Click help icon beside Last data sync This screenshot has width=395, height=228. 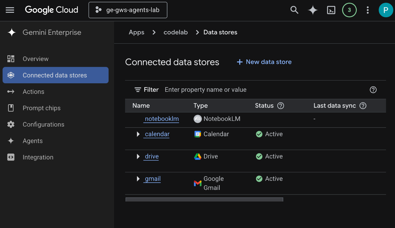click(x=363, y=106)
